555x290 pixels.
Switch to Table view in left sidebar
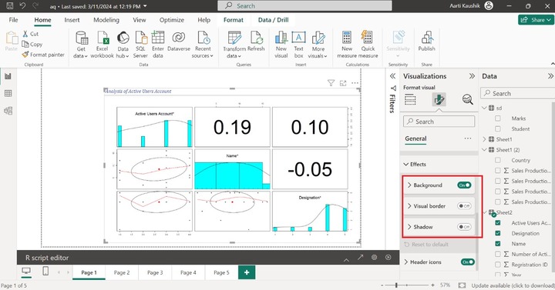(x=8, y=93)
